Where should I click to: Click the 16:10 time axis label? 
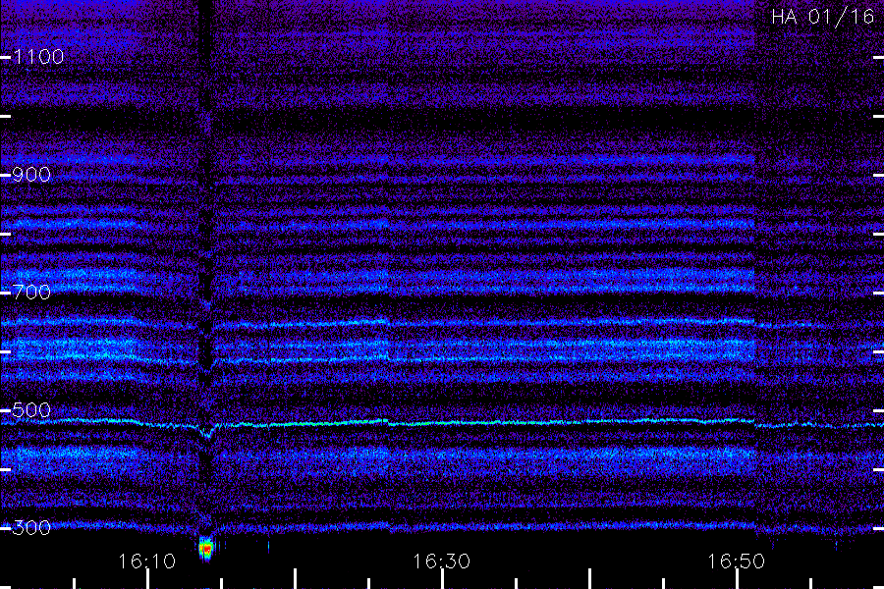click(146, 562)
